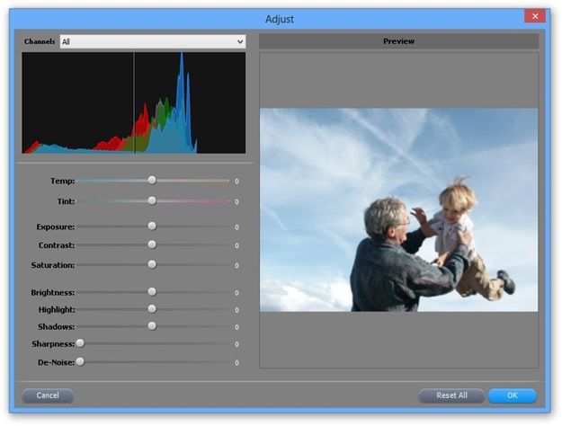This screenshot has width=562, height=426.
Task: Click the Adjust title text
Action: (280, 19)
